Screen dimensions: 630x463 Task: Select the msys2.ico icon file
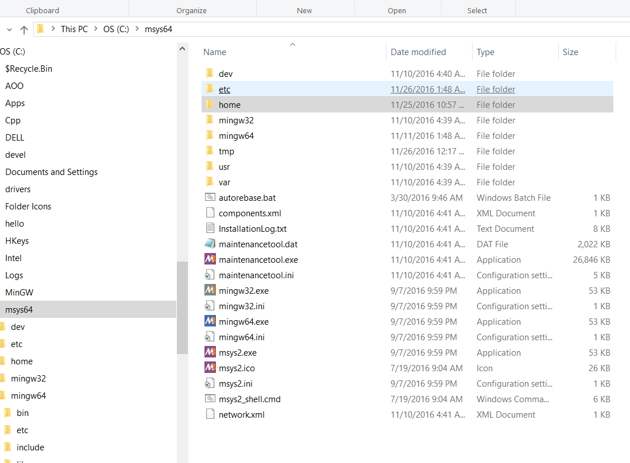210,368
